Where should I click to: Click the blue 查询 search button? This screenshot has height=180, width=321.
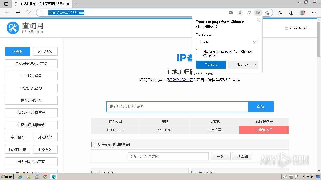pos(261,107)
